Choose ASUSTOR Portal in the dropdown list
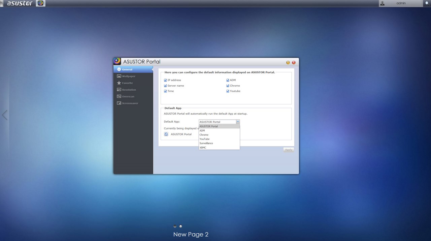This screenshot has height=241, width=431. coord(219,126)
